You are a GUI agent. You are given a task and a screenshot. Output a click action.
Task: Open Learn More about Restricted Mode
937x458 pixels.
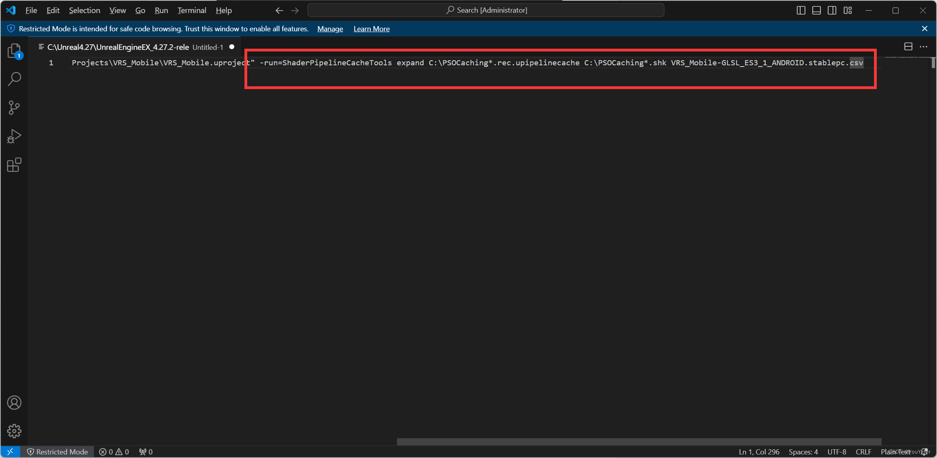[371, 29]
